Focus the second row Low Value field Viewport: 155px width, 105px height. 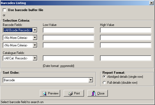tap(69, 38)
